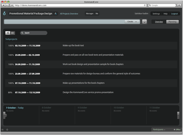Click date range 25.09.2009 — 02.10.2009
183x136 pixels.
click(27, 55)
